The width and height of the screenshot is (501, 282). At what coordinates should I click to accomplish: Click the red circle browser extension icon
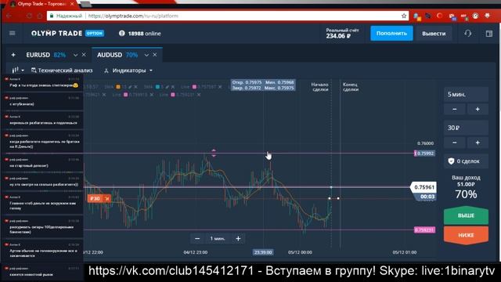tap(440, 16)
